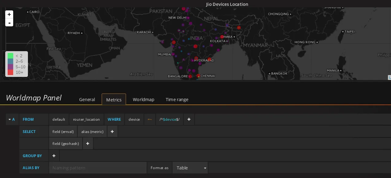Click the ALIAS BY label
The width and height of the screenshot is (391, 178).
(31, 168)
